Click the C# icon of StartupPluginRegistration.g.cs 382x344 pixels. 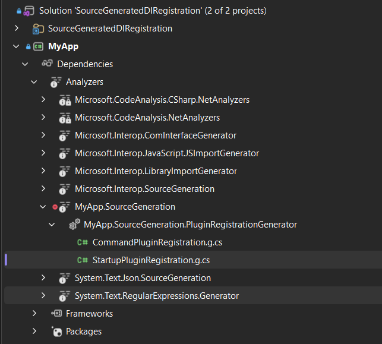point(83,260)
